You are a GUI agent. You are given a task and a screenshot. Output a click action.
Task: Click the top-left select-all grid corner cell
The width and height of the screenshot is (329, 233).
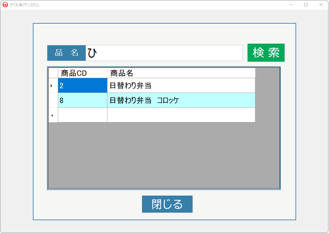click(x=53, y=73)
